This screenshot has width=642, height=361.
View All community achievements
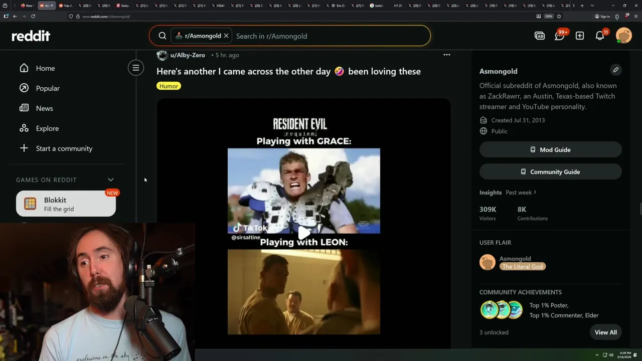[606, 332]
